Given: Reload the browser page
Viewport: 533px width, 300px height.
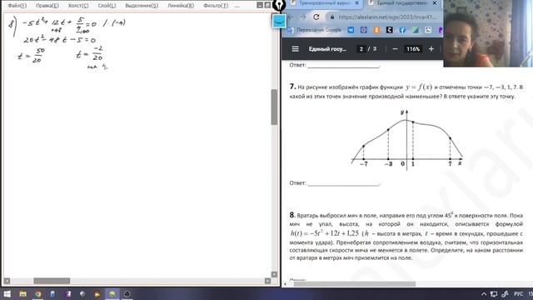Looking at the screenshot, I should 316,17.
